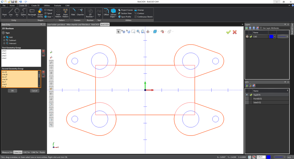The height and width of the screenshot is (159, 294).
Task: Start the Spun Profile tool
Action: [x=124, y=17]
